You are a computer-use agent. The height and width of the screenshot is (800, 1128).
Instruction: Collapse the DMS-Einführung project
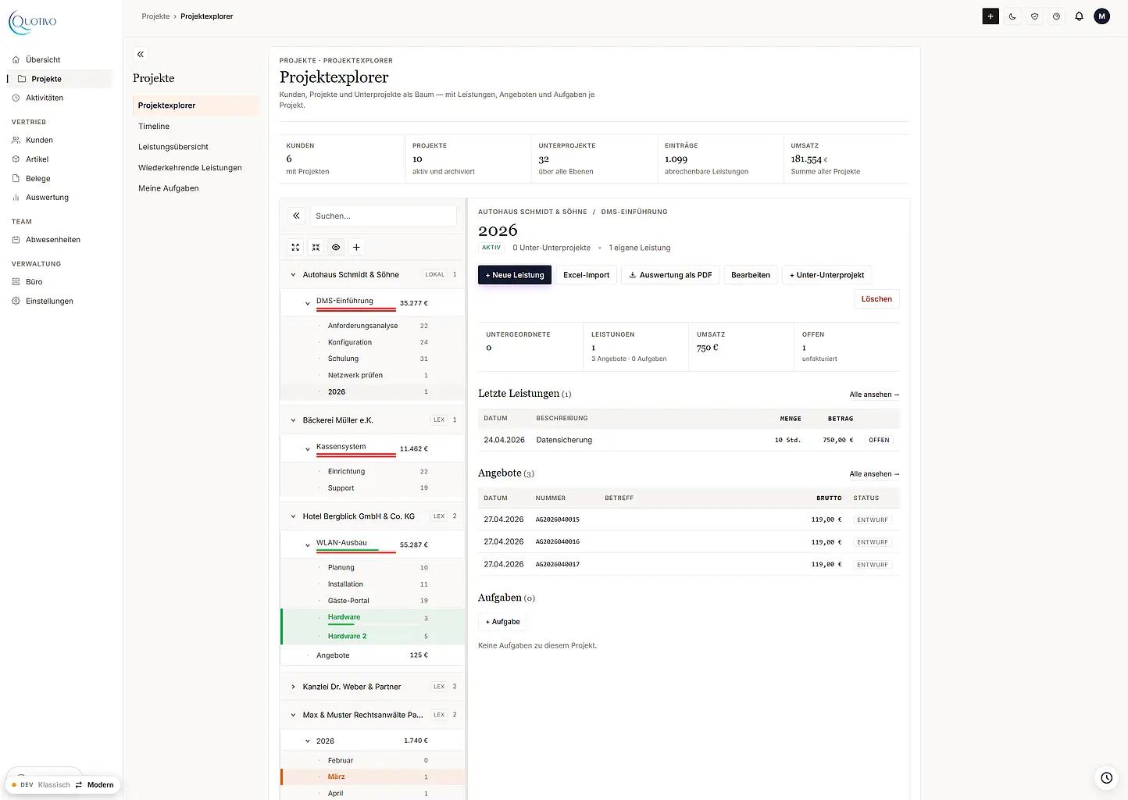point(308,303)
